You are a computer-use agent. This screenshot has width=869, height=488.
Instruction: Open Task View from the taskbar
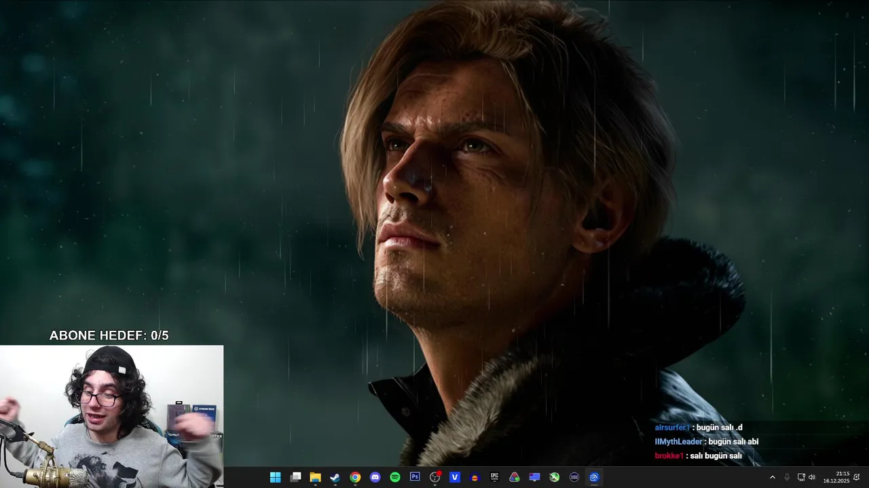coord(295,477)
